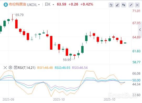Click the 69.79 high price label
The height and width of the screenshot is (103, 142).
(19, 15)
